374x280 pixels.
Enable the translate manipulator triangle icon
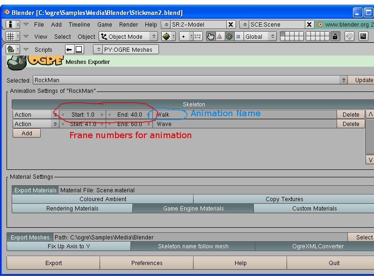tap(220, 36)
